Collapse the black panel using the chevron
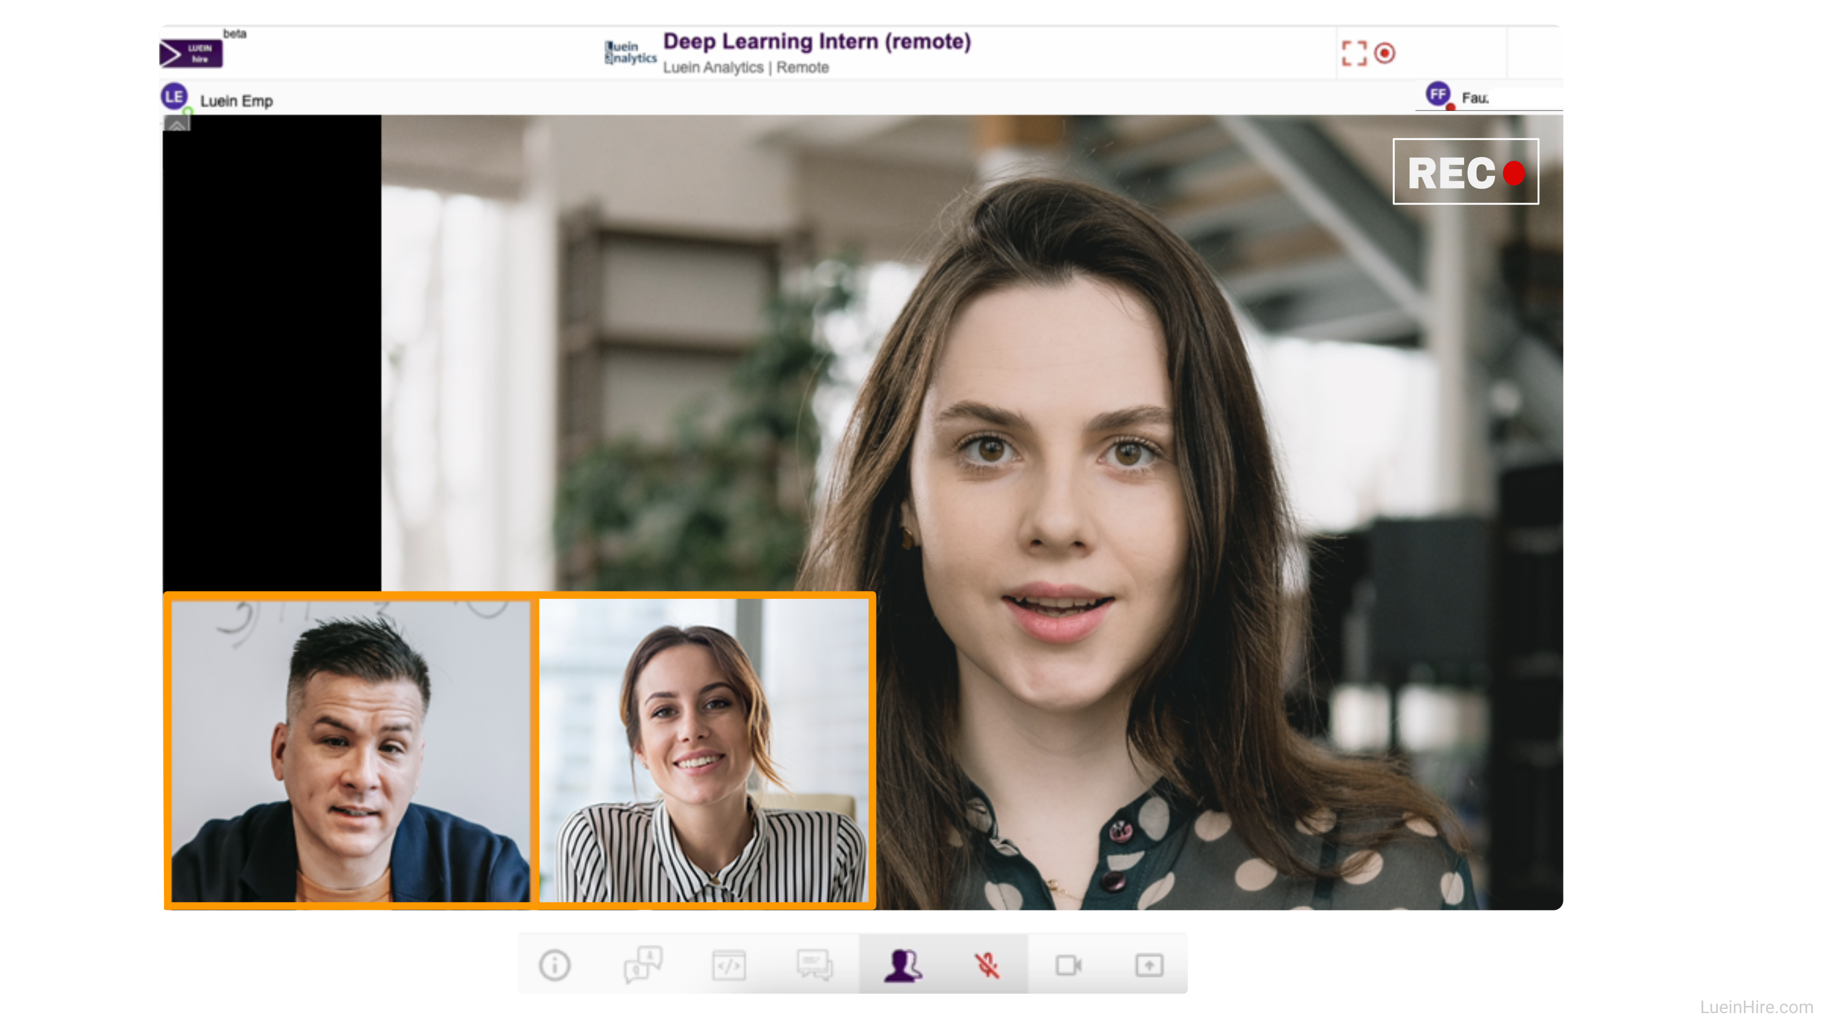 [177, 125]
